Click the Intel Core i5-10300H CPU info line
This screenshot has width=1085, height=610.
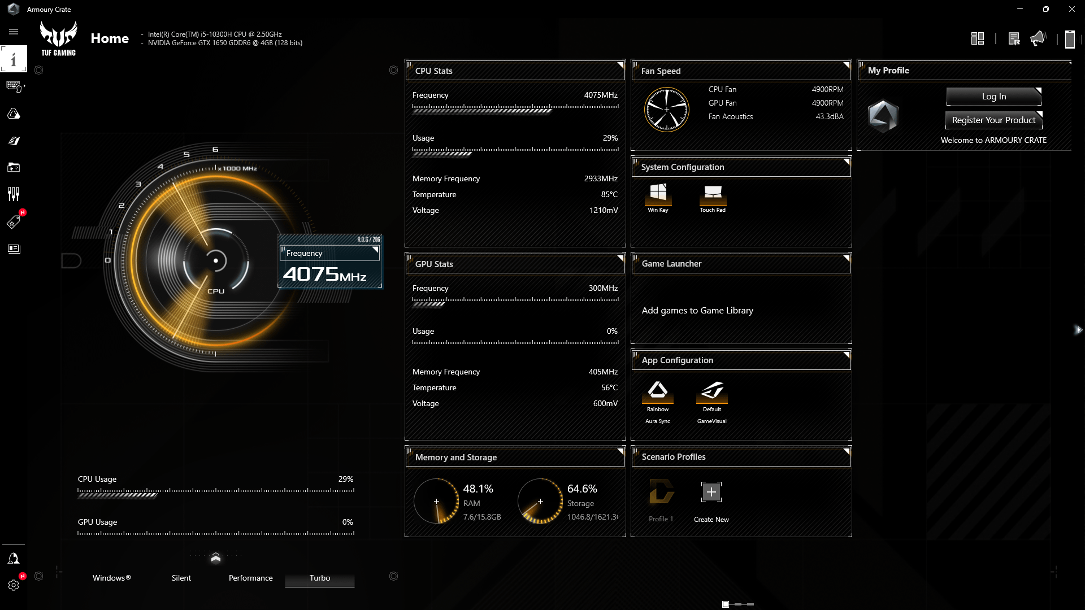tap(215, 34)
